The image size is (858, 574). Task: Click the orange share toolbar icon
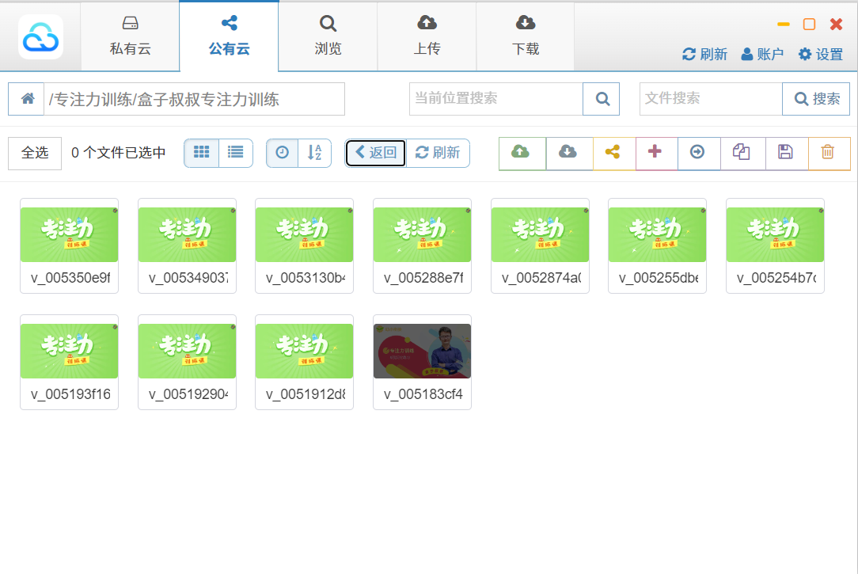click(614, 154)
